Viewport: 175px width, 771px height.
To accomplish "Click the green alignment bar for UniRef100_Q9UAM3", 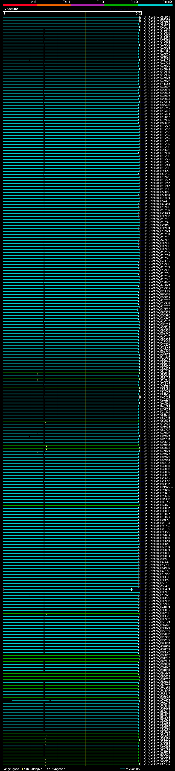I will 71,373.
